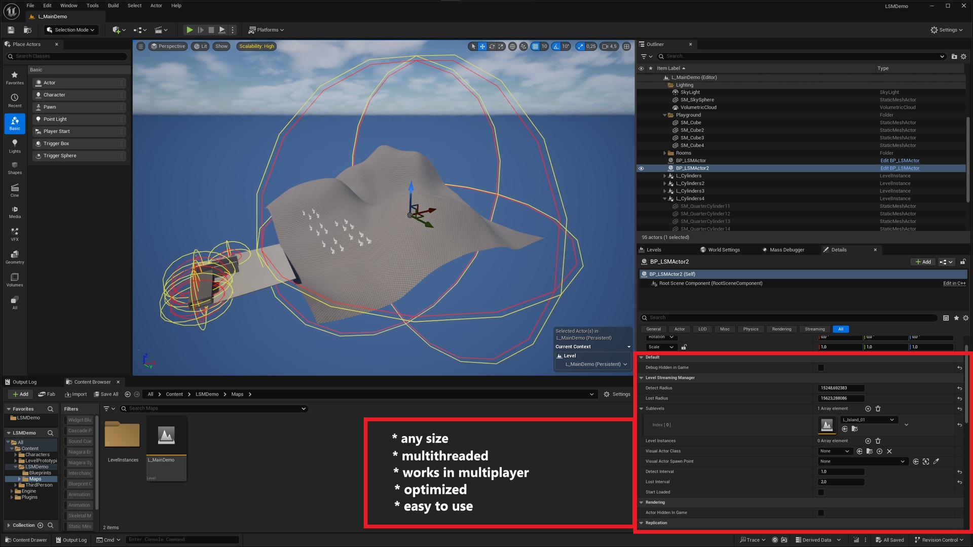Switch to the Output Log tab
973x547 pixels.
[21, 382]
